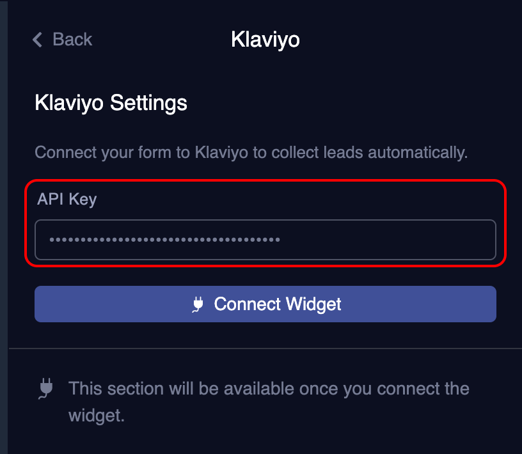
Task: Click the 'Connect your form to Klaviyo' description
Action: [x=251, y=153]
